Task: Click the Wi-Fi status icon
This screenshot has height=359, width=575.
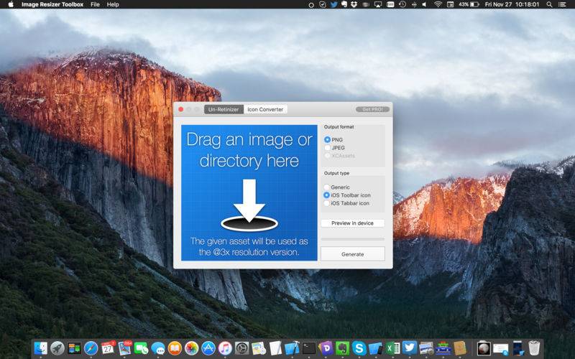Action: 438,4
